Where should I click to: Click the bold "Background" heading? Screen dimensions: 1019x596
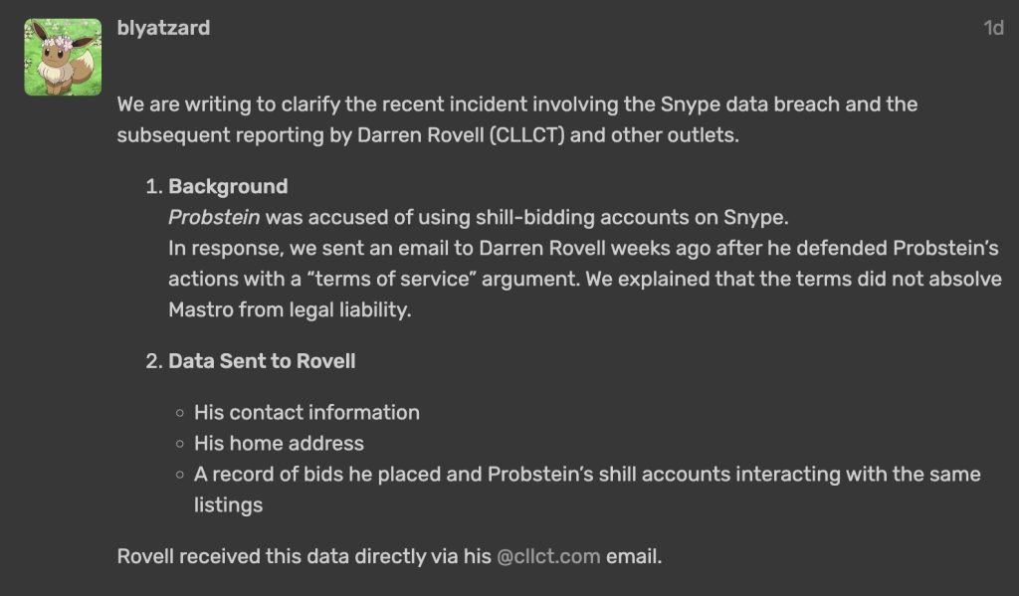coord(228,186)
